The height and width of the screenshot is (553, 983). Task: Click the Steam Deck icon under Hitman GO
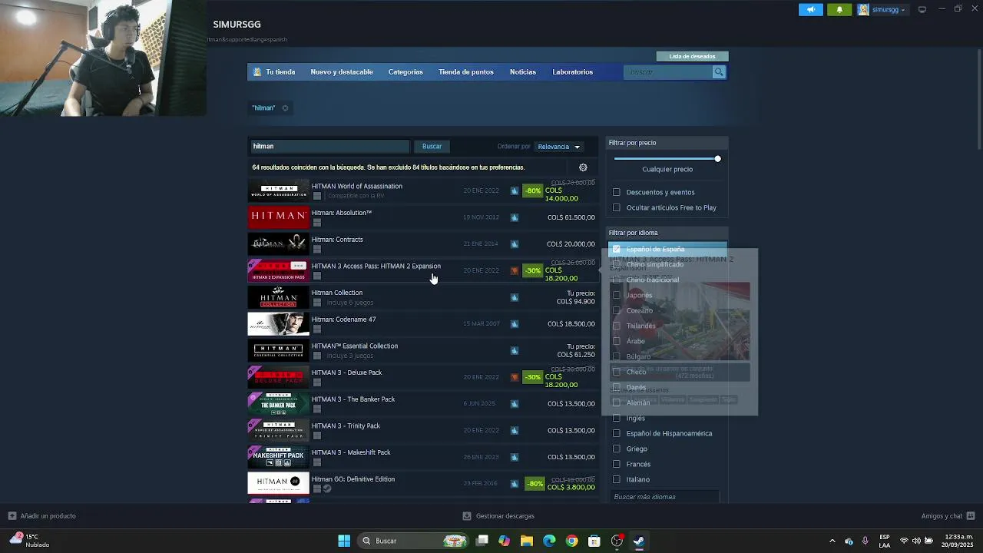tap(327, 489)
